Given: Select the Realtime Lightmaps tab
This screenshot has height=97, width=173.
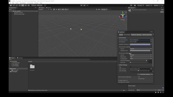Looking at the screenshot, I should point(136,35).
